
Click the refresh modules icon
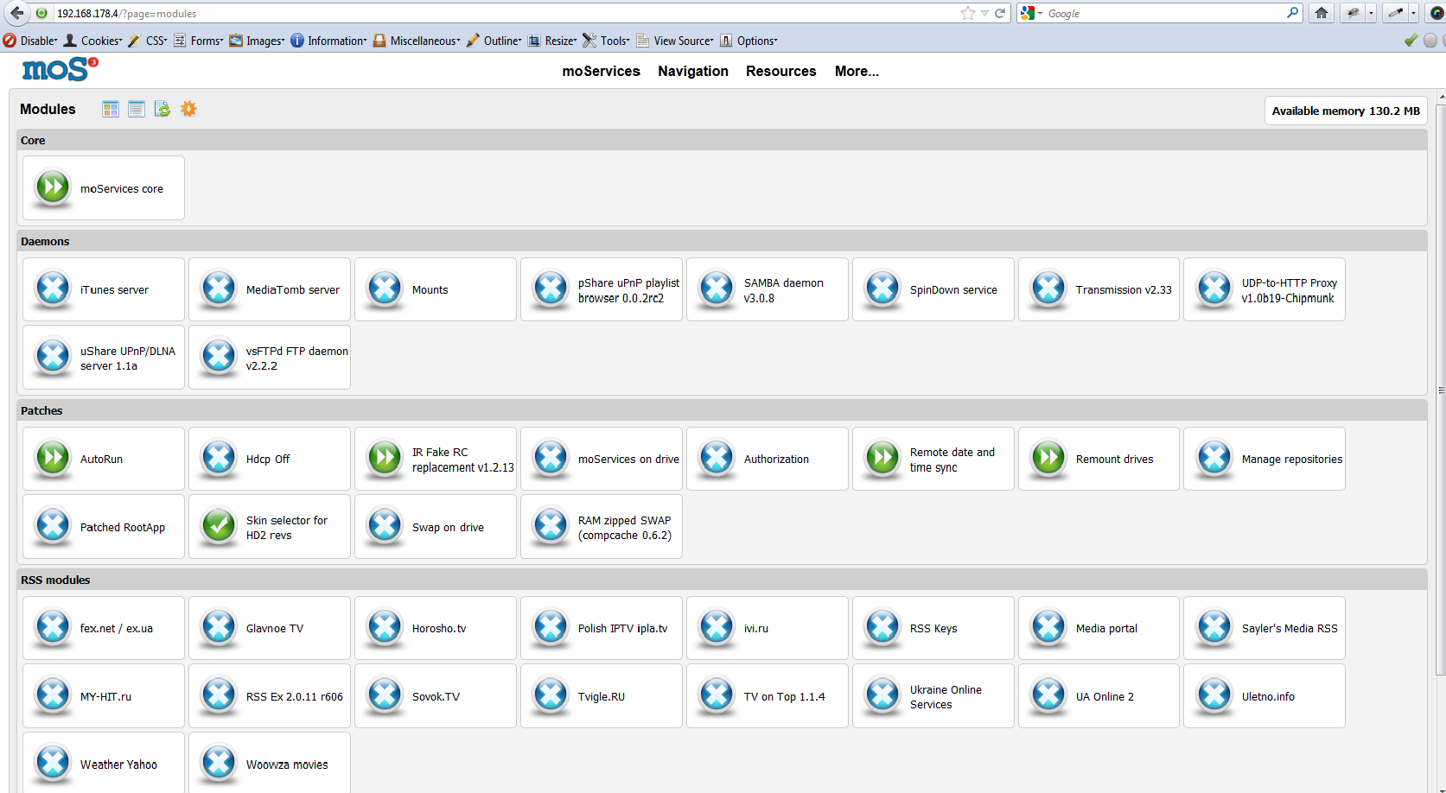[x=162, y=109]
